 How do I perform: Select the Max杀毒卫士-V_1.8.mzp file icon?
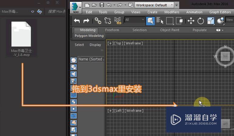point(21,34)
